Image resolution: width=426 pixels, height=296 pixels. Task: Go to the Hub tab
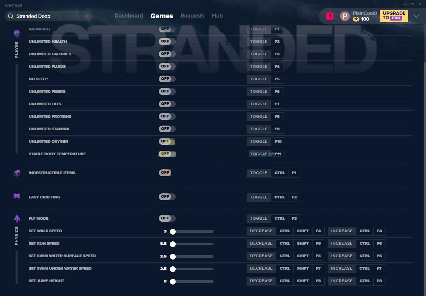coord(217,16)
